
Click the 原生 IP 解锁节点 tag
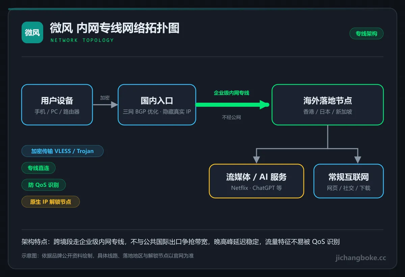51,202
